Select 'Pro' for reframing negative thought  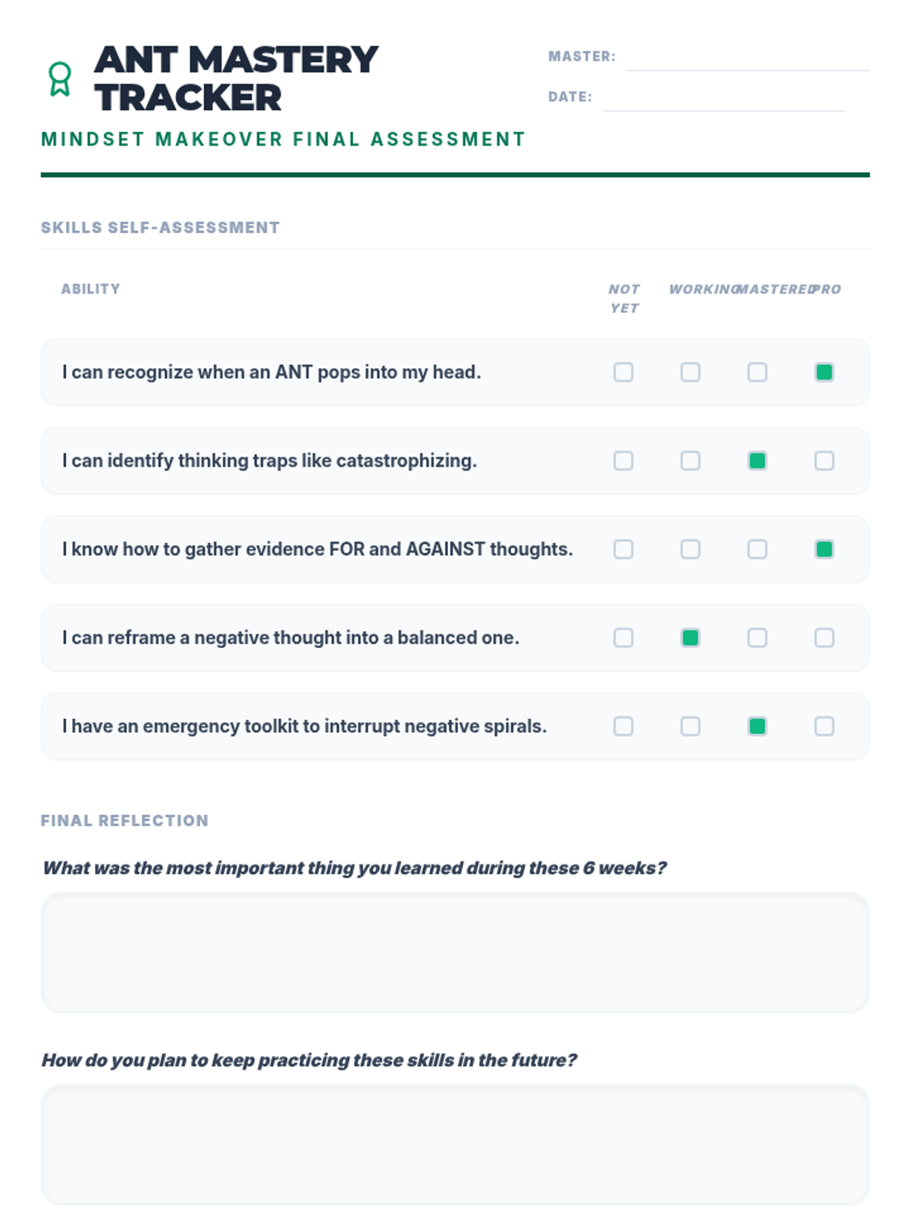point(824,637)
